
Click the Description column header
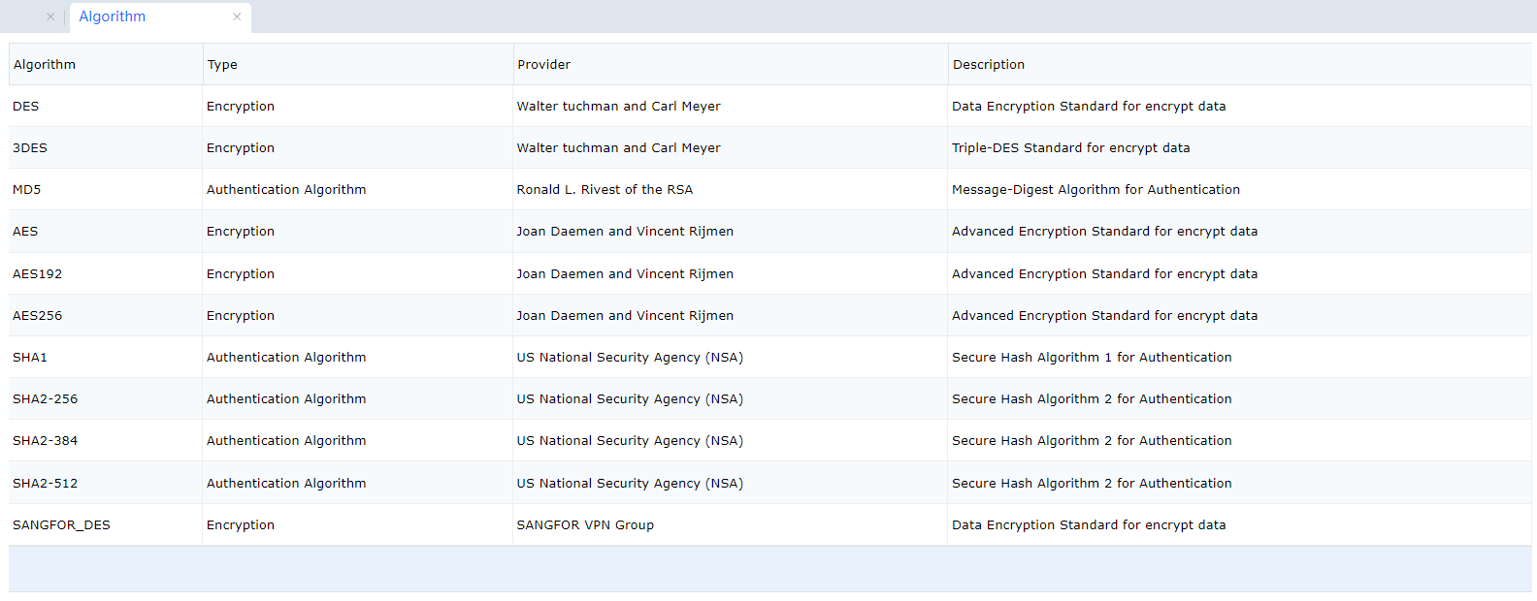(x=988, y=65)
